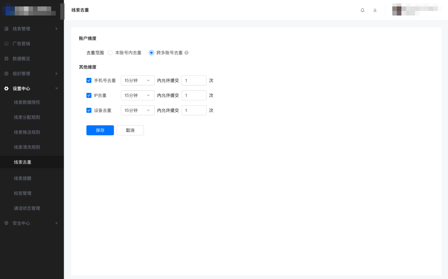This screenshot has height=279, width=448.
Task: Enable the 手机号去重 checkbox
Action: [x=89, y=80]
